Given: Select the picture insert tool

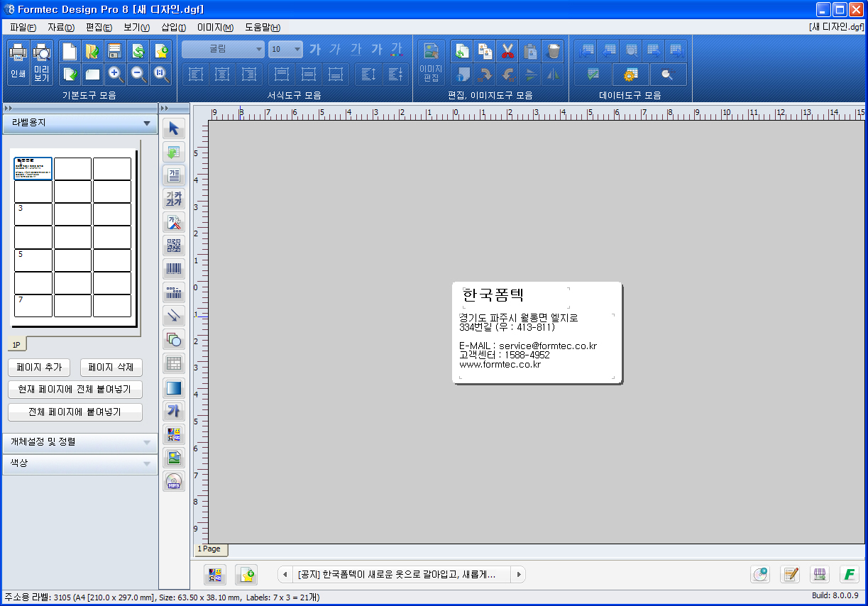Looking at the screenshot, I should point(174,458).
